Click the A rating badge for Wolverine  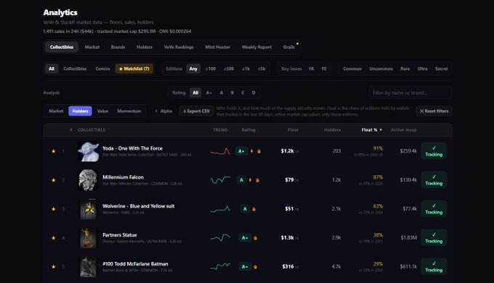(245, 209)
